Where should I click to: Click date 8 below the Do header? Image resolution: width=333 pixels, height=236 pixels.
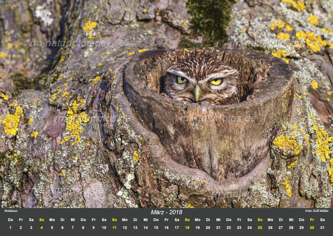83,228
